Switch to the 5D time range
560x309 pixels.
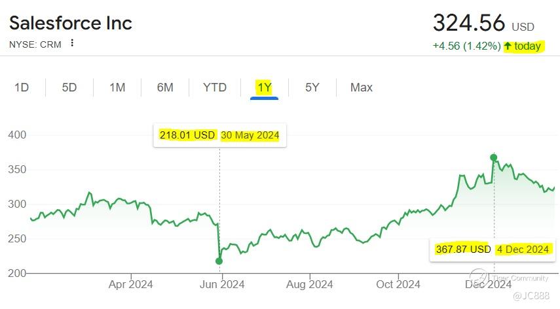click(x=69, y=88)
